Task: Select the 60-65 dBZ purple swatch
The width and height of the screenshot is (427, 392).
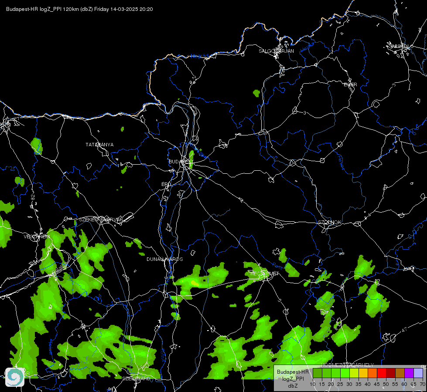Action: [409, 373]
